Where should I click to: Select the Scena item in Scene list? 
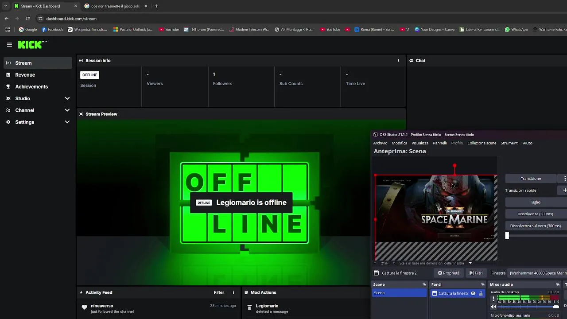(399, 293)
